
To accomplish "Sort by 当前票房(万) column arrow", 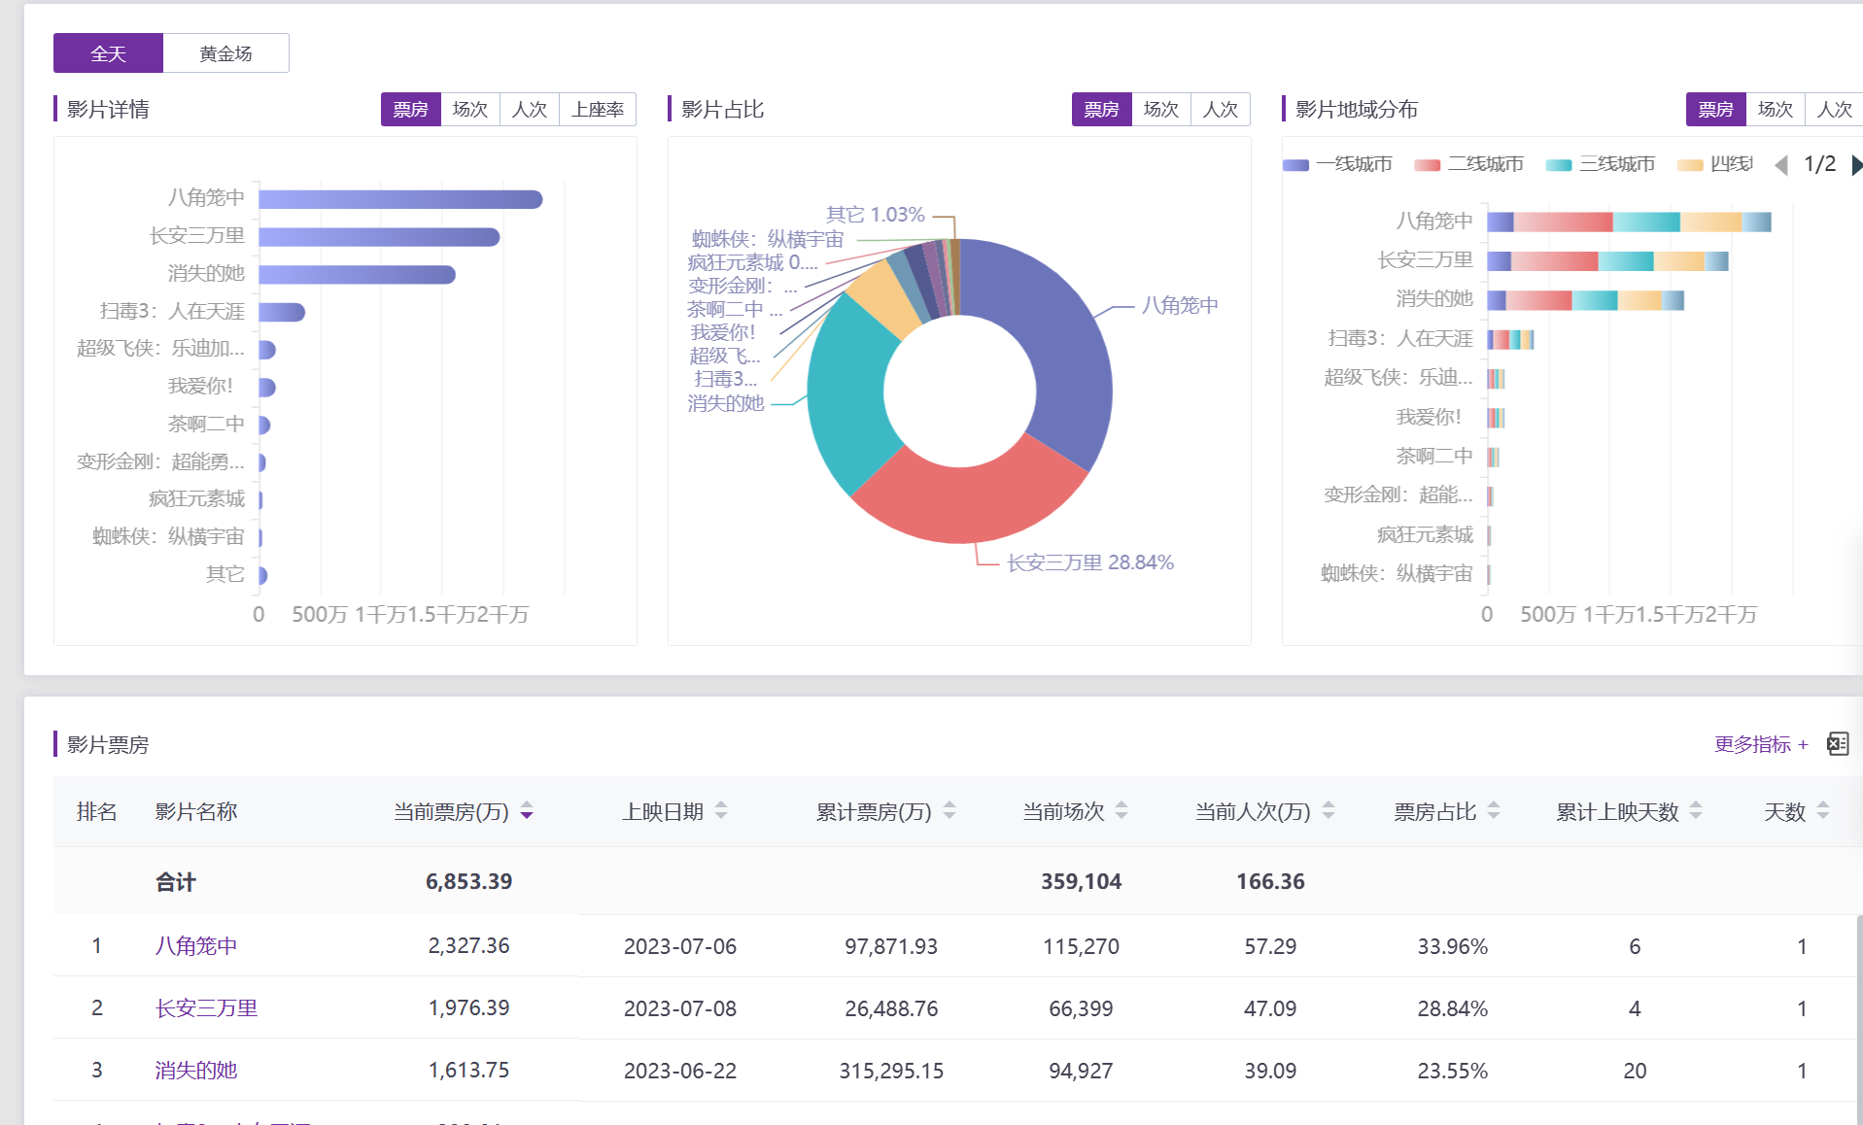I will point(527,811).
